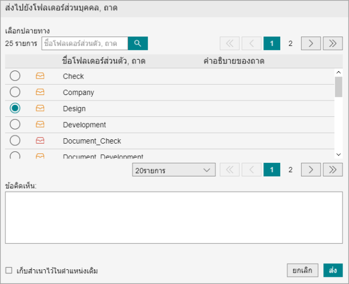Click the ส่ง send button

click(333, 270)
